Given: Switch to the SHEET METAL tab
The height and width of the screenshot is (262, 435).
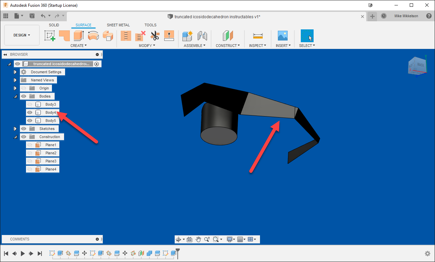Looking at the screenshot, I should point(118,25).
